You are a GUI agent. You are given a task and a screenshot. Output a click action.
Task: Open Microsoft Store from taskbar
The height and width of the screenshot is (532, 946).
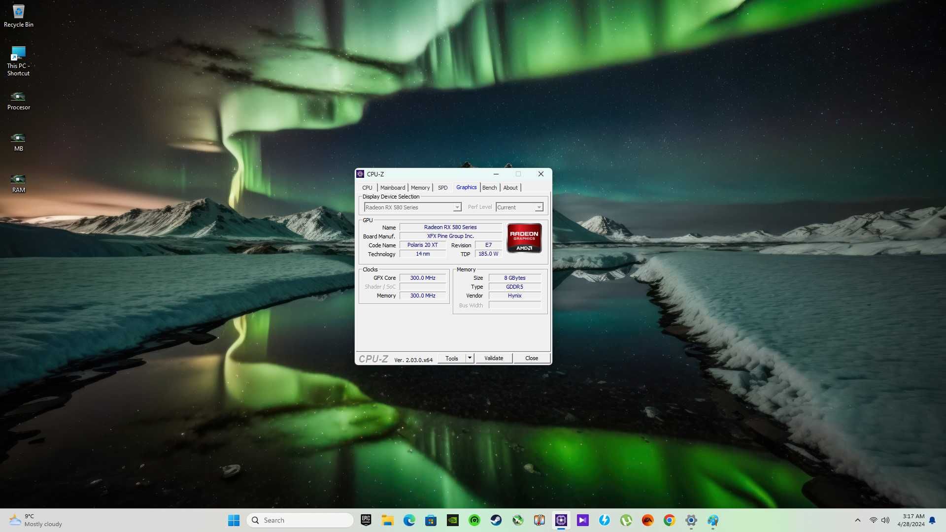tap(431, 520)
